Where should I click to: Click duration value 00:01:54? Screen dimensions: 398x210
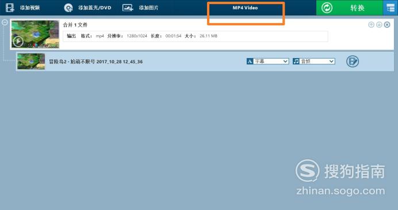(173, 36)
